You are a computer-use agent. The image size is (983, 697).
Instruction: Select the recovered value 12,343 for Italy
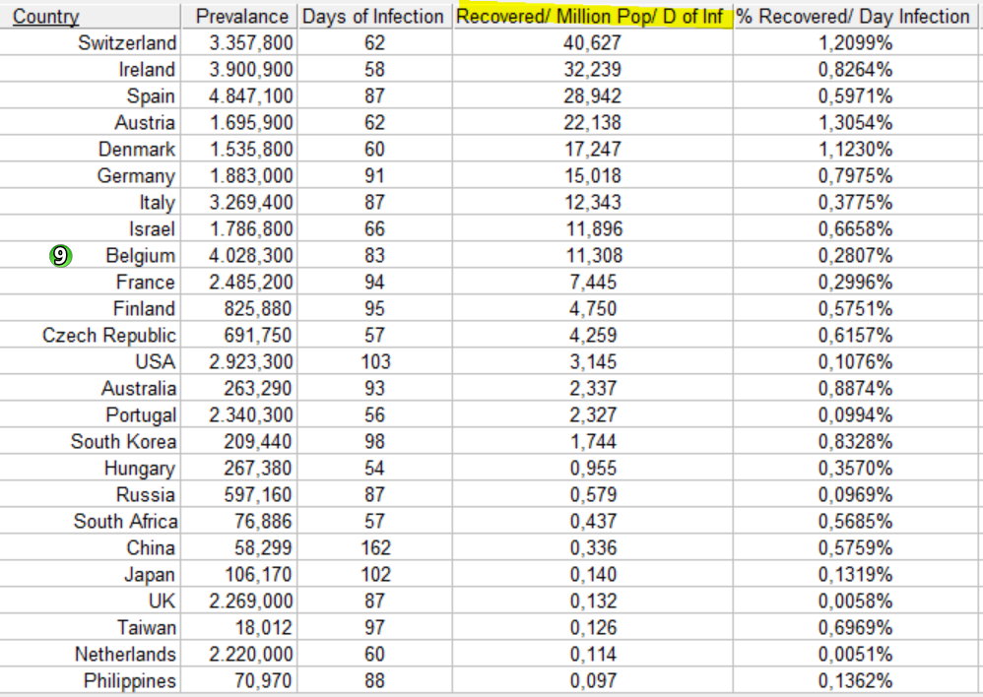[x=592, y=203]
